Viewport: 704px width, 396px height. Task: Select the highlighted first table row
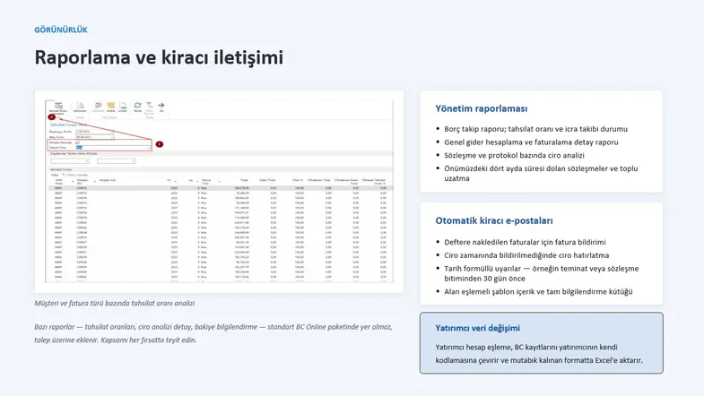pos(221,188)
